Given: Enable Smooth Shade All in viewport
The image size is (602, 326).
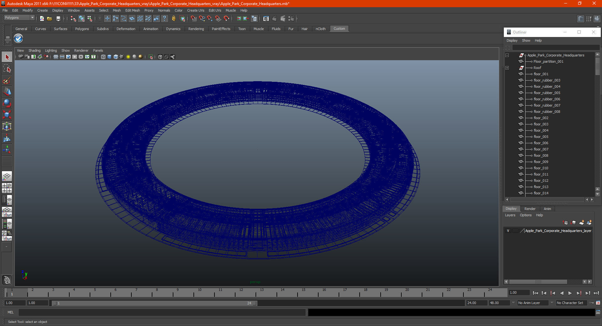Looking at the screenshot, I should pyautogui.click(x=109, y=57).
